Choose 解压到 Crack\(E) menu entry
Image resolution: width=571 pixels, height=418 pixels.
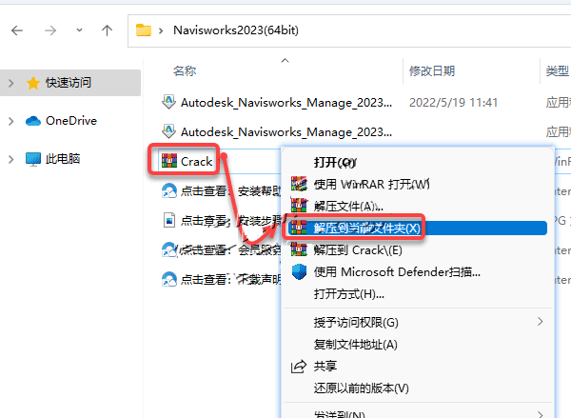pyautogui.click(x=358, y=250)
